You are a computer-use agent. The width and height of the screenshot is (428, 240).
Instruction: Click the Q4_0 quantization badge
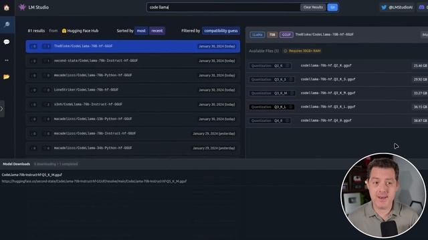click(270, 121)
